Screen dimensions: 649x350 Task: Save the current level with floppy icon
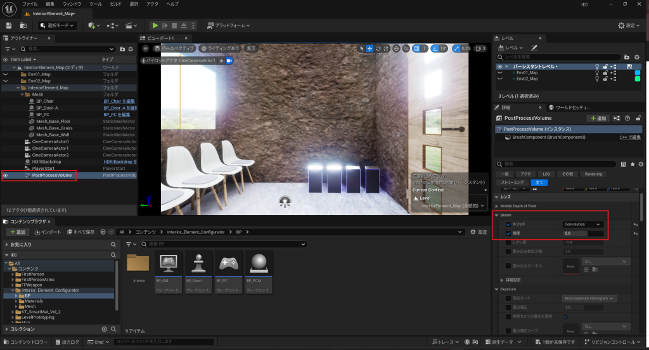coord(9,25)
